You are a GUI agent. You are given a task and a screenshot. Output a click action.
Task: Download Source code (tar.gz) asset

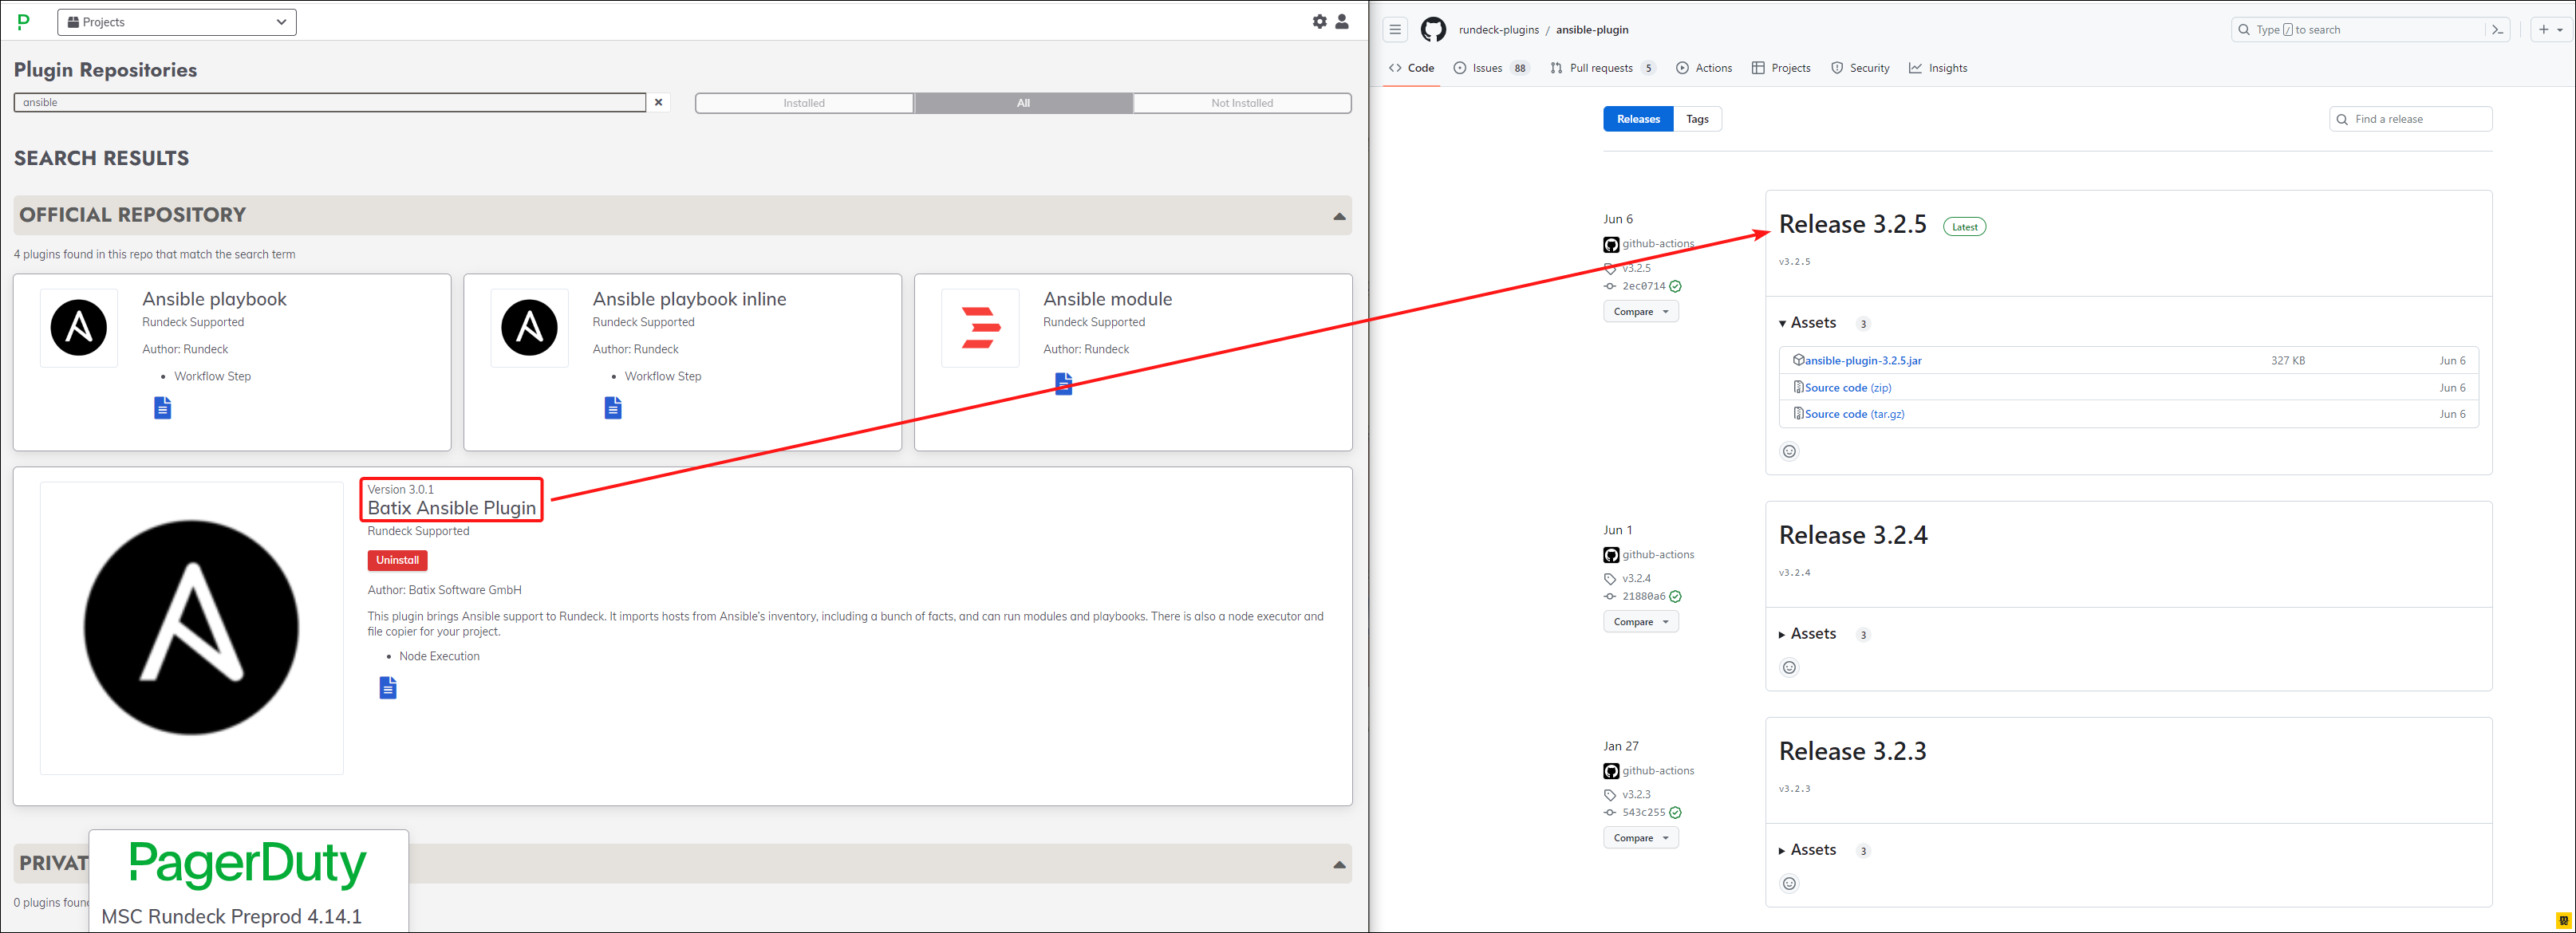point(1854,414)
